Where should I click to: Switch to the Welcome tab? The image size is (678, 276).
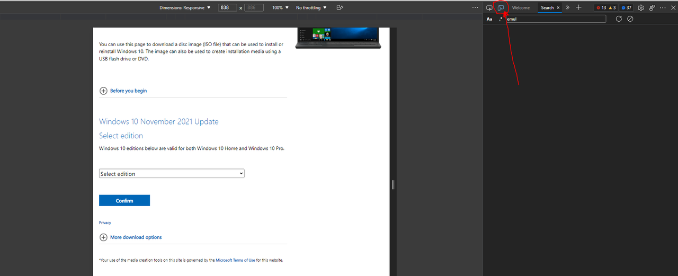[x=521, y=7]
